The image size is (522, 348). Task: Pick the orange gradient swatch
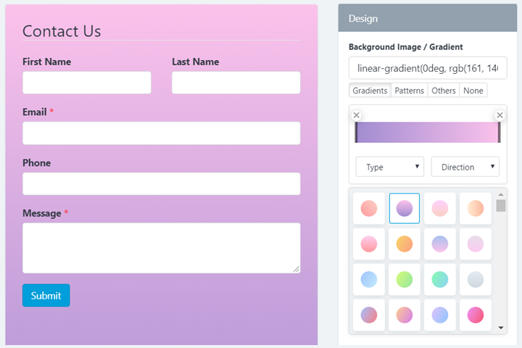405,244
